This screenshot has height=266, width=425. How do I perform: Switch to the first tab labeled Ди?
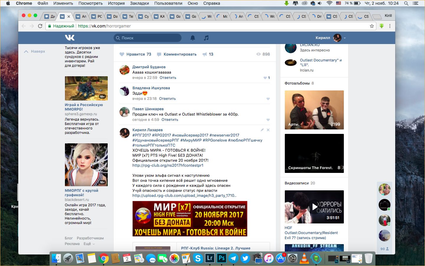50,16
